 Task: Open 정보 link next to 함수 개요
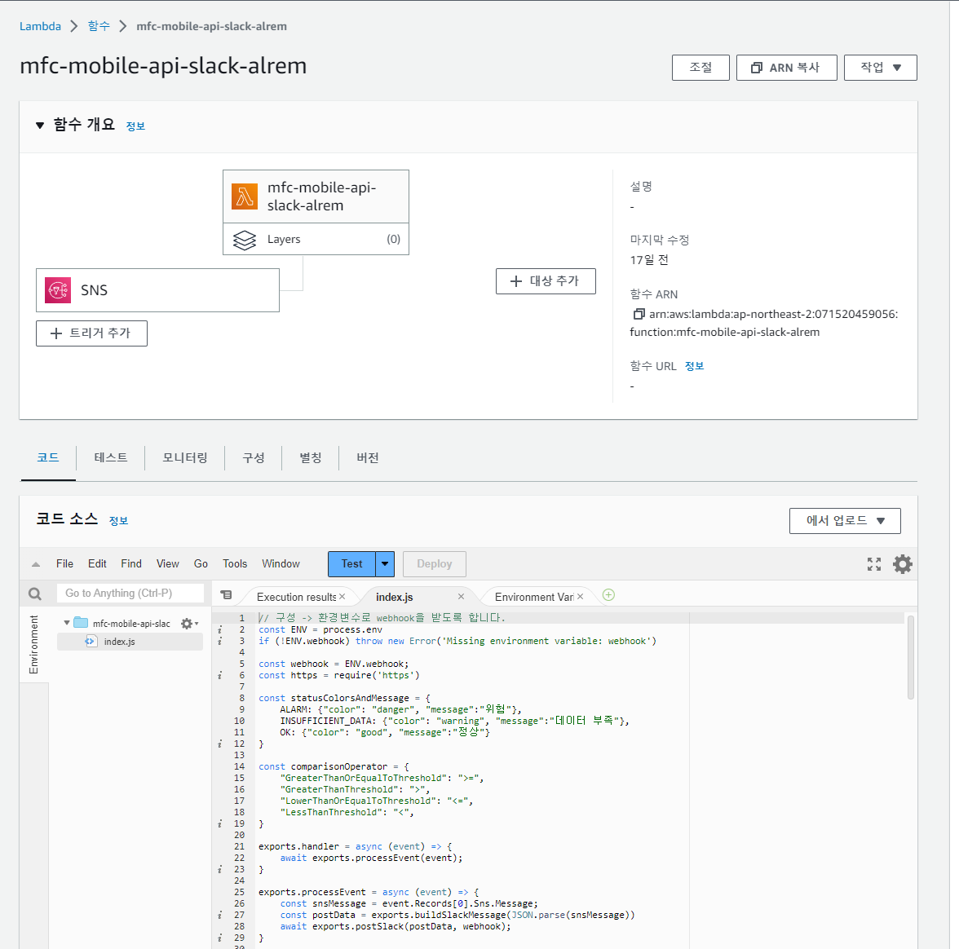(135, 126)
